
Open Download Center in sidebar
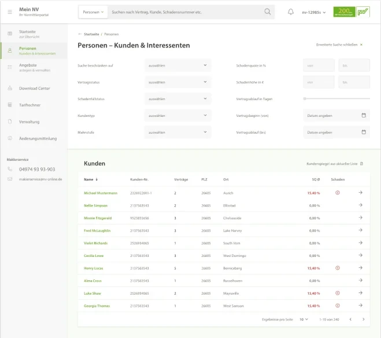[34, 89]
